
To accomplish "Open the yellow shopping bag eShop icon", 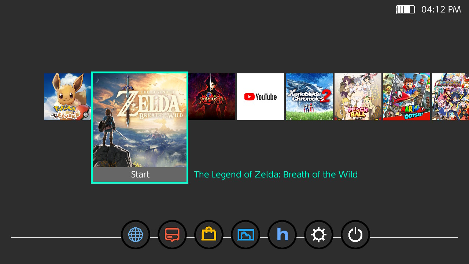I will 209,235.
